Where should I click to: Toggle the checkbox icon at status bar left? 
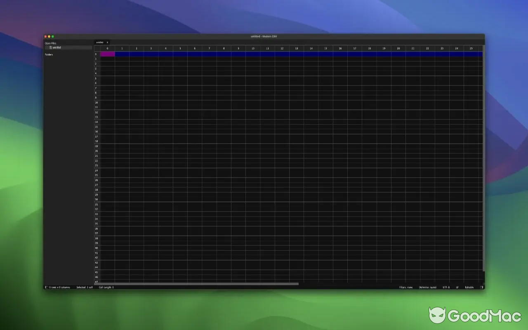pyautogui.click(x=46, y=287)
